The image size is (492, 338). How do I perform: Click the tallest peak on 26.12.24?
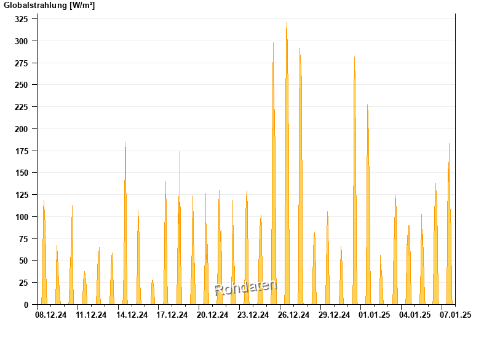click(287, 163)
